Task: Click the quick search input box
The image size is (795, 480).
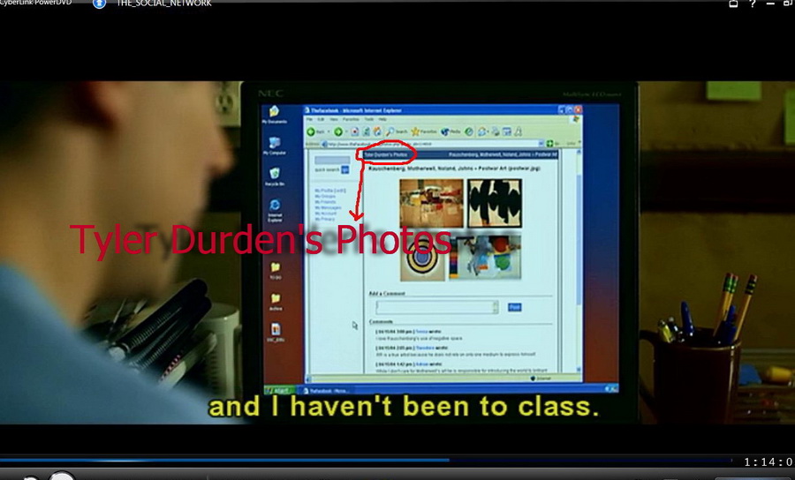Action: click(x=332, y=161)
